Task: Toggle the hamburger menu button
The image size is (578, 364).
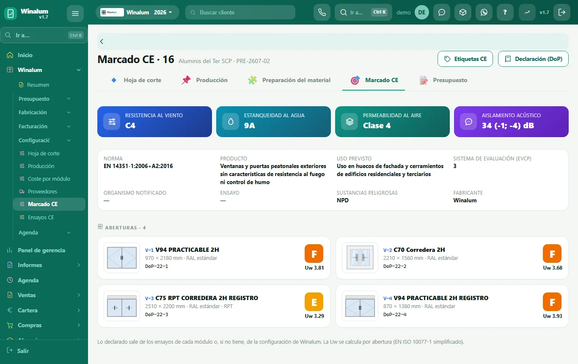Action: (x=75, y=14)
